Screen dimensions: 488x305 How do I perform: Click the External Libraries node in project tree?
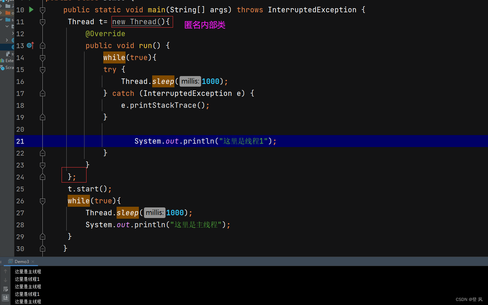tap(7, 61)
